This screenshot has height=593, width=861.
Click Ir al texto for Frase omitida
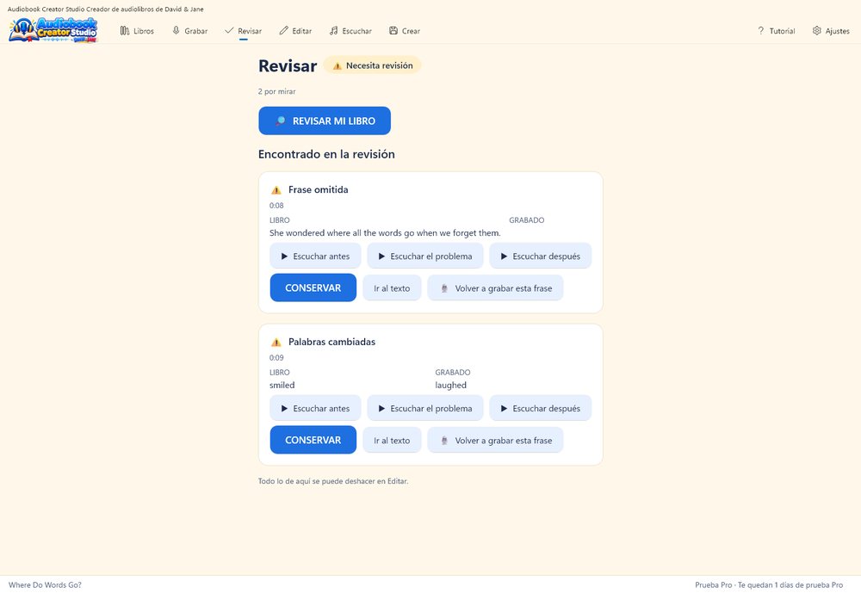click(392, 287)
